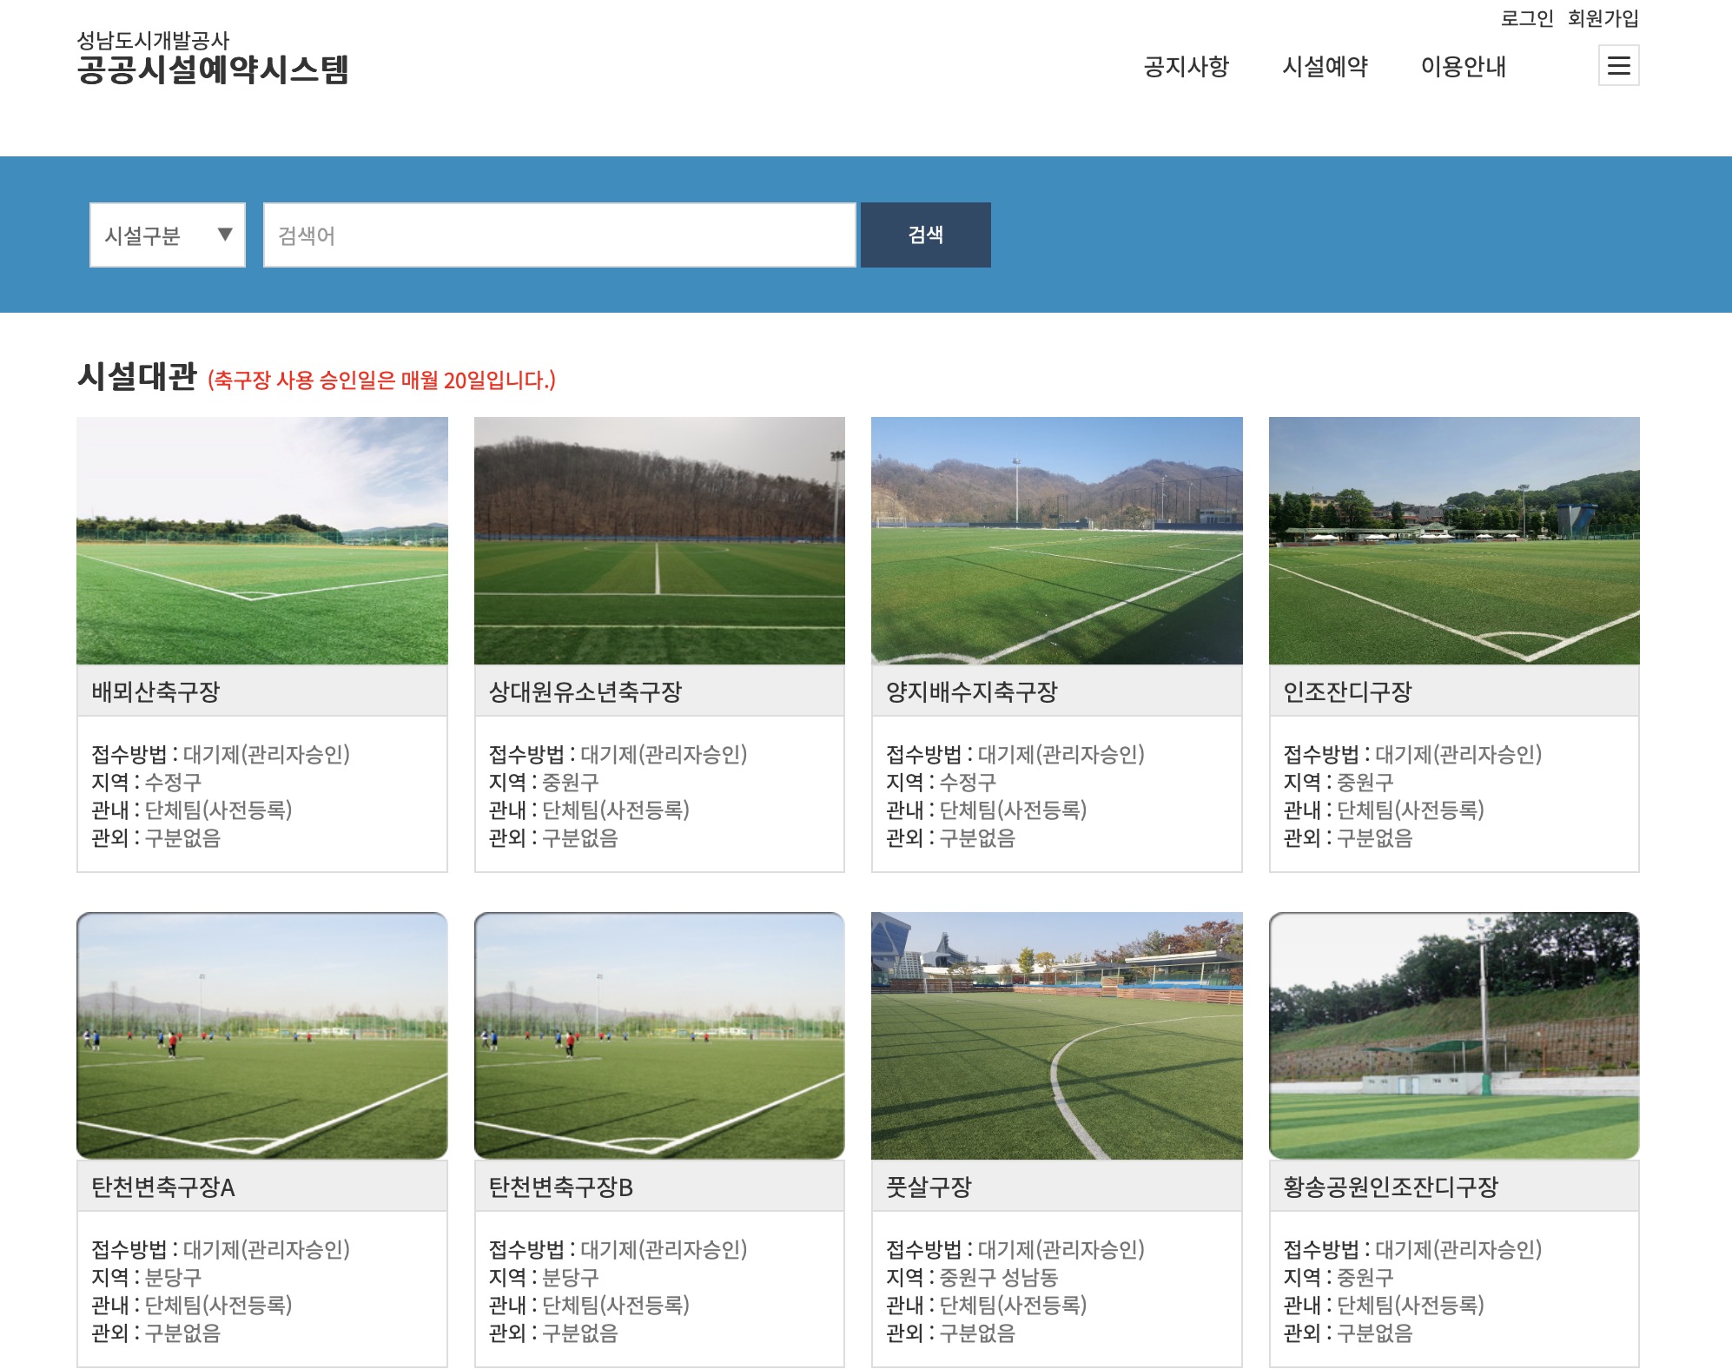1732x1369 pixels.
Task: Open the 시설예약 menu item
Action: pos(1326,67)
